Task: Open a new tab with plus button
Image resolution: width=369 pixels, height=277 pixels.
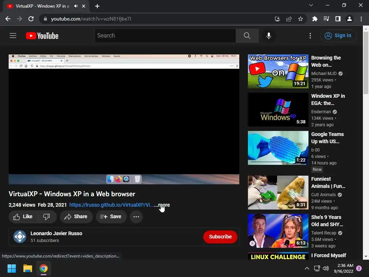Action: (97, 6)
